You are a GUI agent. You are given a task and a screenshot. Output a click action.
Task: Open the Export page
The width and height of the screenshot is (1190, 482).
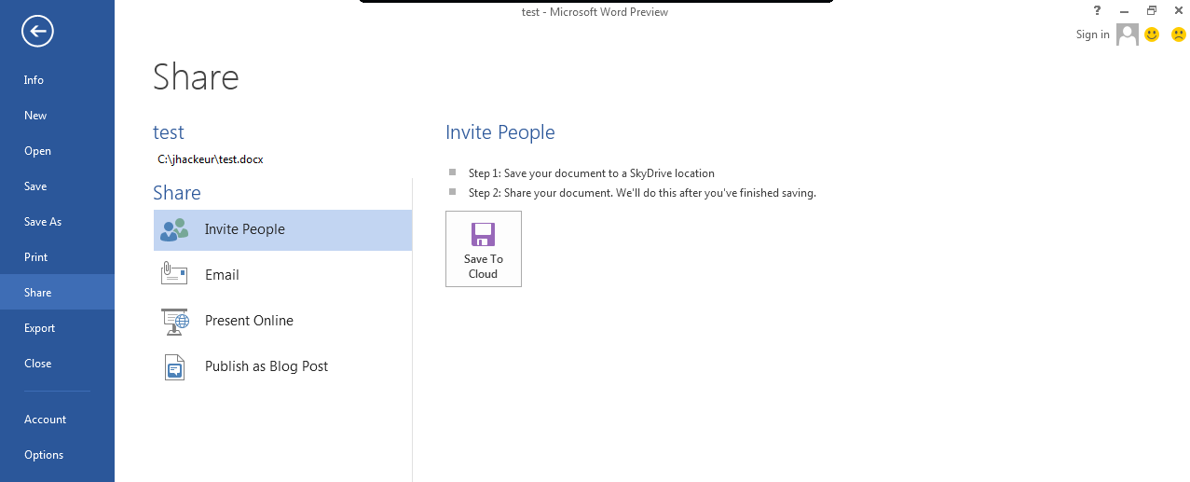[57, 328]
